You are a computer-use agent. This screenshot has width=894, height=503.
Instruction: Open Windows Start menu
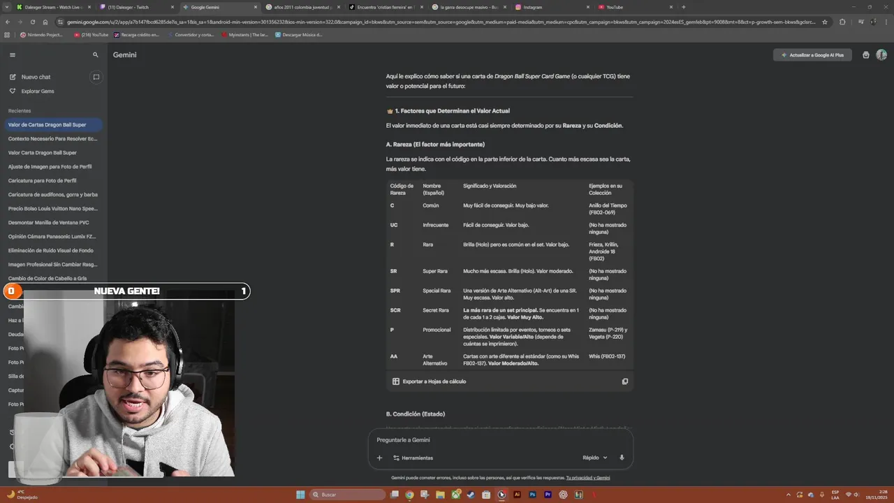300,495
